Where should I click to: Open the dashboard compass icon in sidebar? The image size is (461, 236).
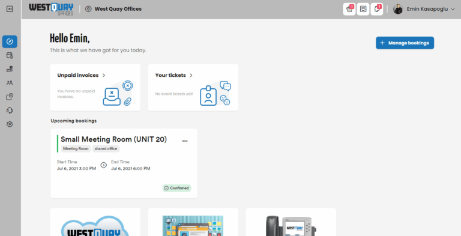pyautogui.click(x=10, y=41)
